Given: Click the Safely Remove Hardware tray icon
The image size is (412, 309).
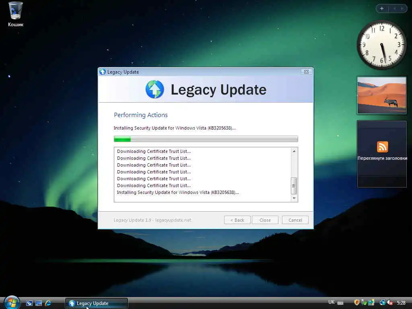Looking at the screenshot, I should [364, 303].
